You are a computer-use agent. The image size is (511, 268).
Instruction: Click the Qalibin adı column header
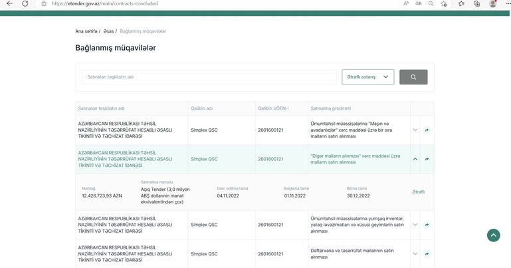[202, 108]
